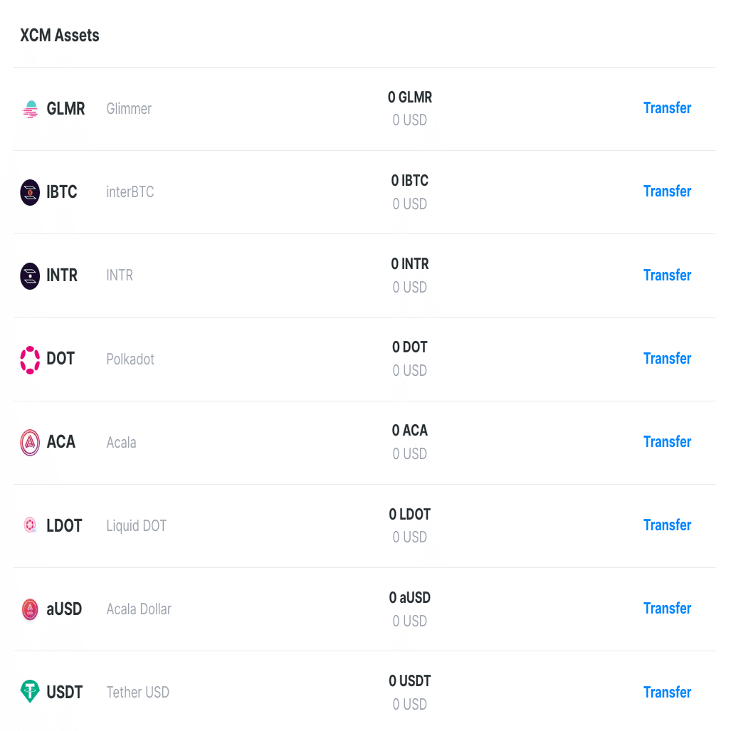
Task: Click the aUSD Acala Dollar icon
Action: (x=30, y=609)
